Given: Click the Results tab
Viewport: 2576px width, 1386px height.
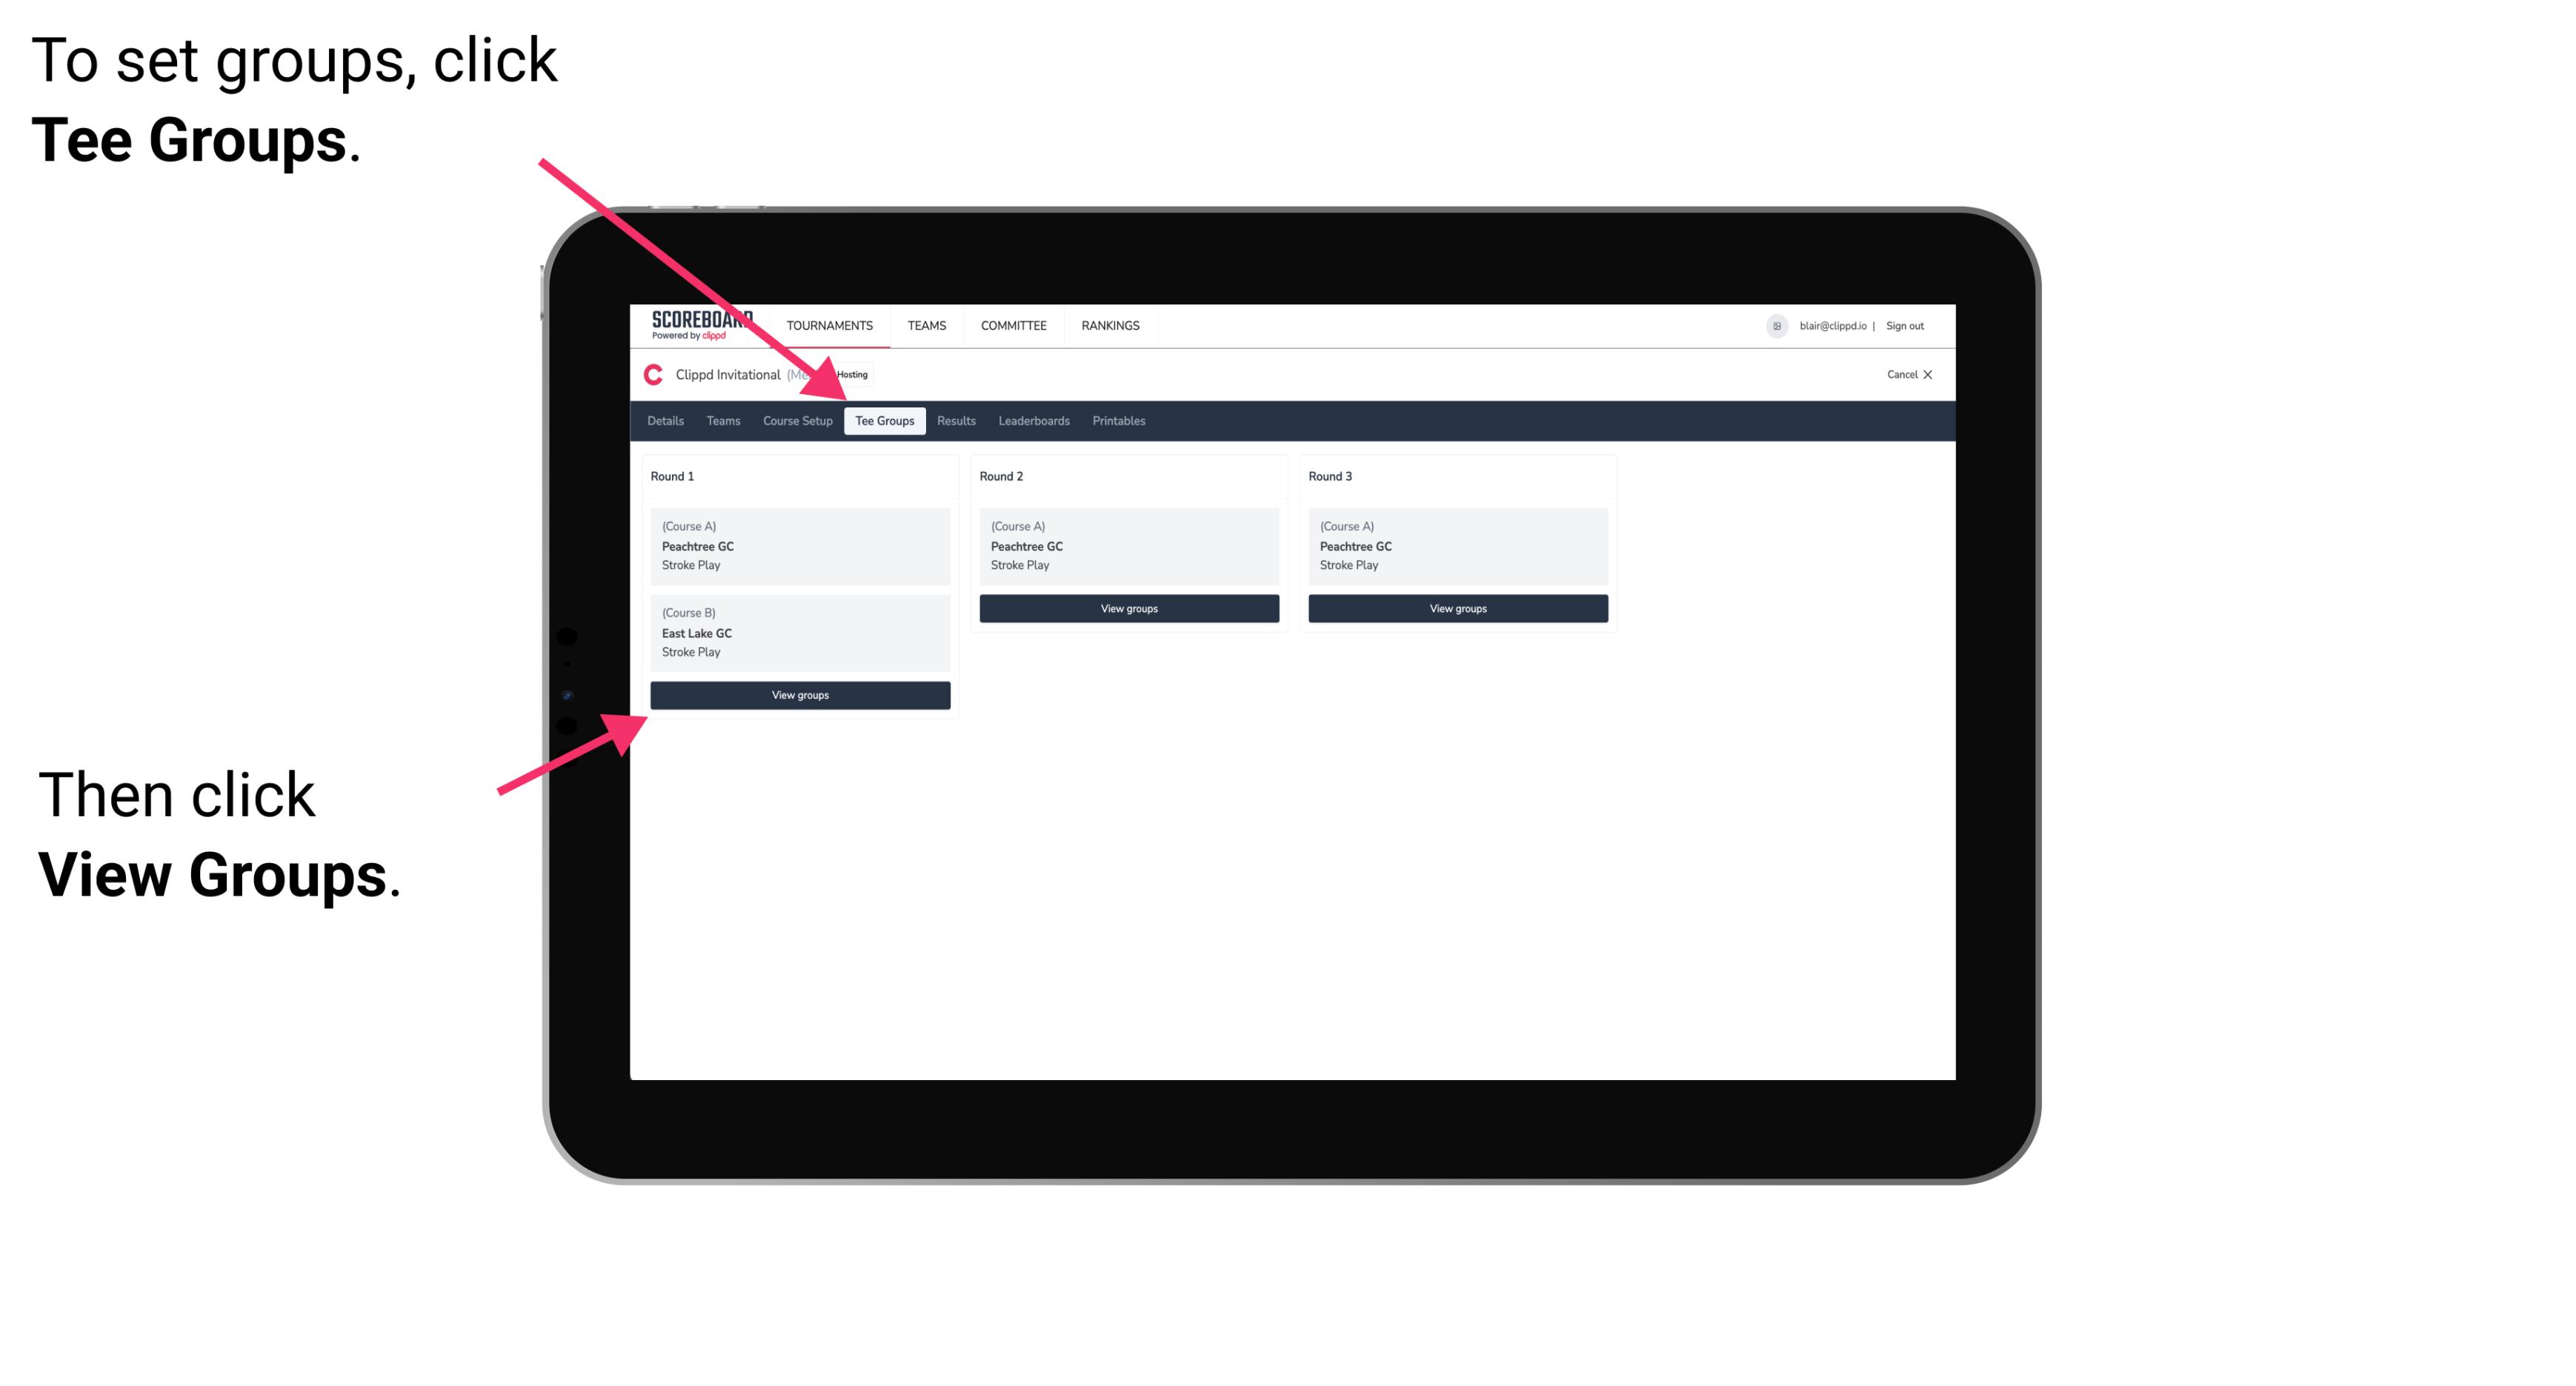Looking at the screenshot, I should pos(956,422).
